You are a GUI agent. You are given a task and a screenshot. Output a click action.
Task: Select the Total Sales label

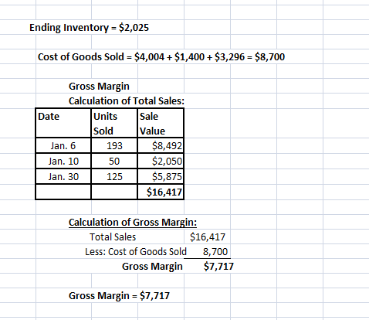click(x=113, y=237)
